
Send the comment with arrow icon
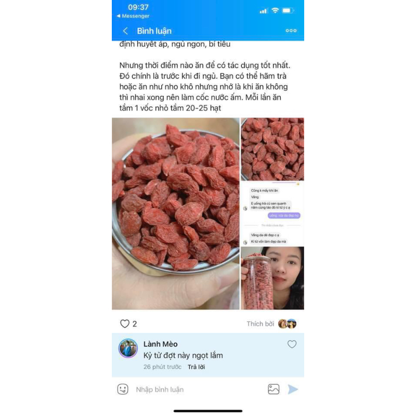pyautogui.click(x=293, y=389)
